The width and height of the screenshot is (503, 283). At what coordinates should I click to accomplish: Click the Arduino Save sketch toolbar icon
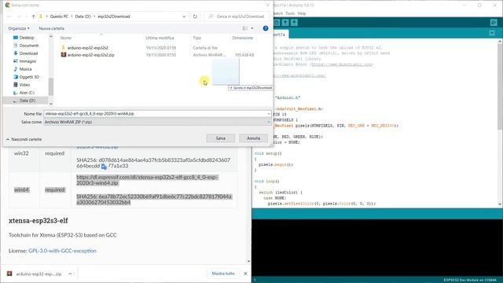tap(294, 22)
